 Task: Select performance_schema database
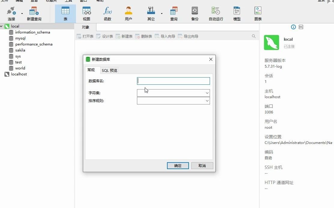coord(34,44)
